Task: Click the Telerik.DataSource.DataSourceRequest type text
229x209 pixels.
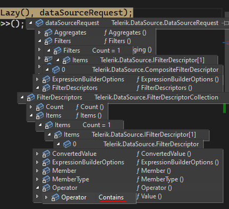Action: [165, 23]
